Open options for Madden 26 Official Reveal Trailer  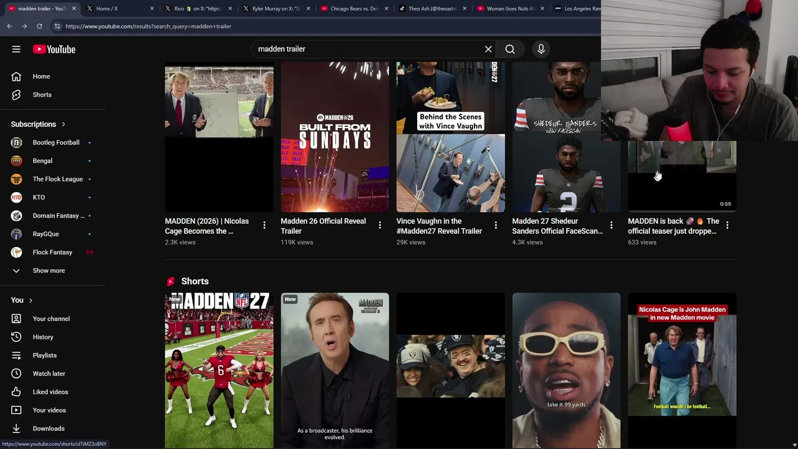(x=380, y=225)
